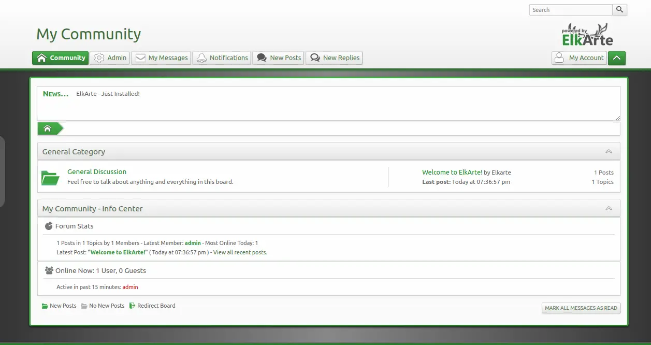Collapse the My Community - Info Center section

point(609,209)
